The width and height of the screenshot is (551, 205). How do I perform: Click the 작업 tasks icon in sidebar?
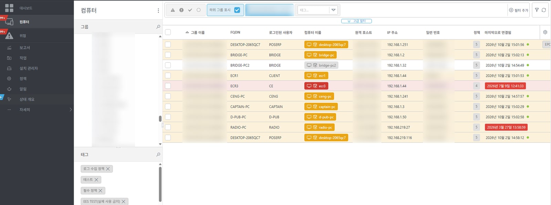9,58
